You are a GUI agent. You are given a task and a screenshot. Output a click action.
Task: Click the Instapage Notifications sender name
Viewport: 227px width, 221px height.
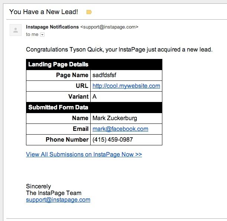52,27
